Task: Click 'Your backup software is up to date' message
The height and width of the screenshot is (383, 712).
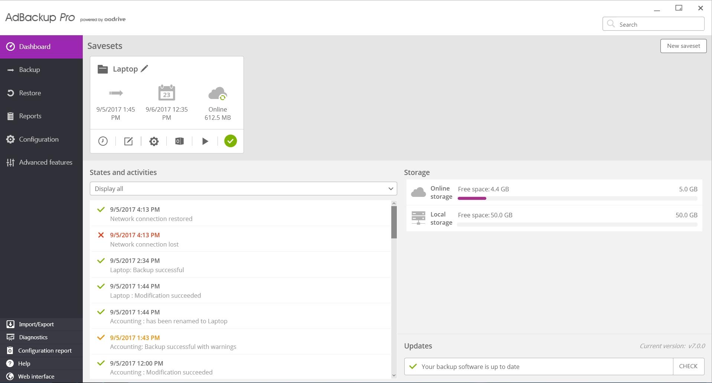Action: click(x=470, y=367)
